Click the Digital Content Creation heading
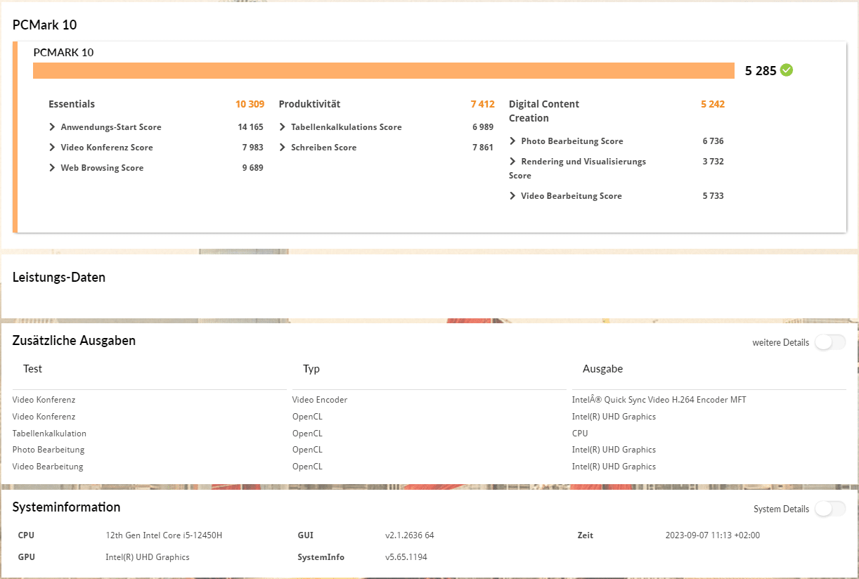859x579 pixels. click(x=543, y=111)
